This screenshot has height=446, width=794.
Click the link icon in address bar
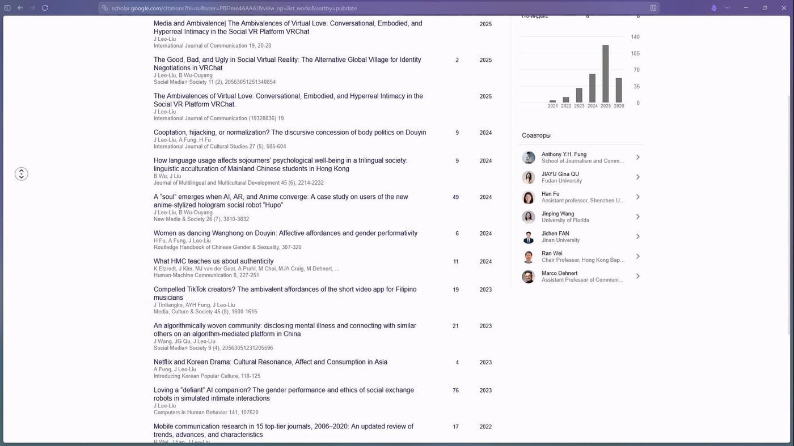105,8
